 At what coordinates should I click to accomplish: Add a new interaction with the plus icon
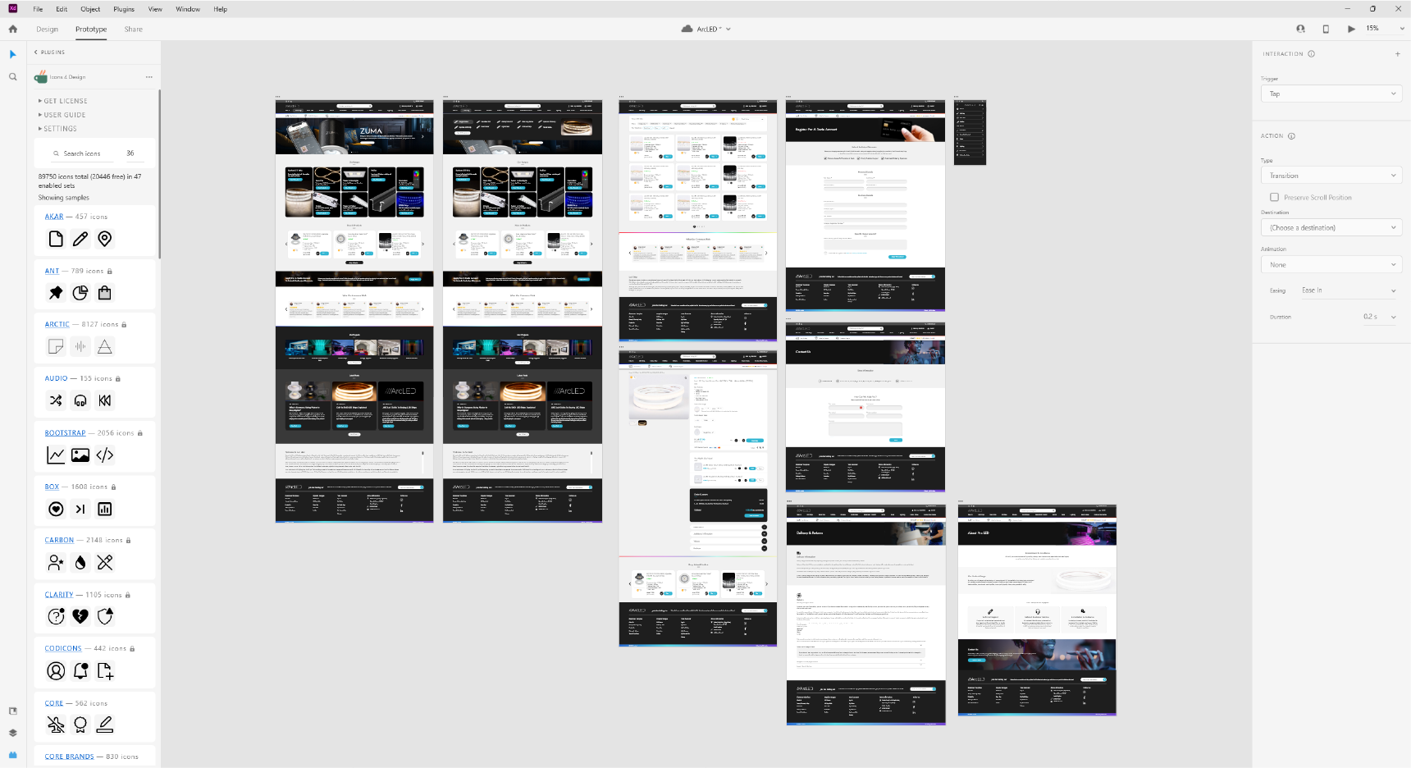1397,54
